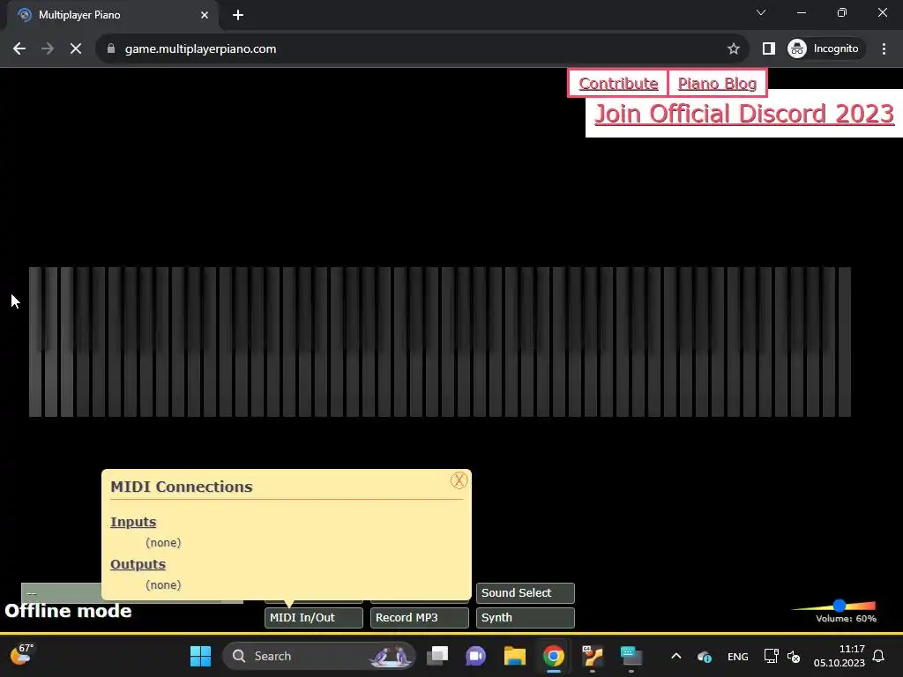Open the Record MP3 button
Screen dimensions: 903x677
tap(419, 618)
